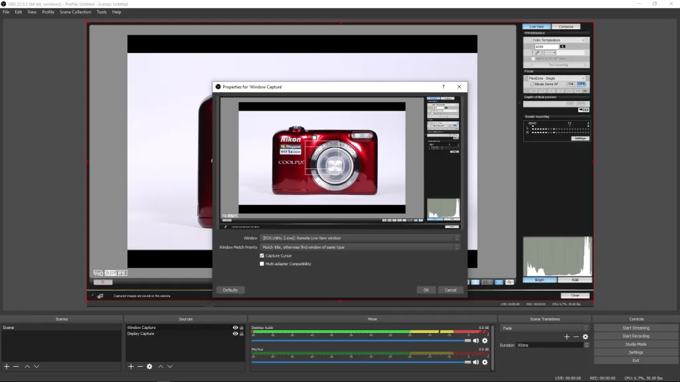Open the Tools menu
Viewport: 680px width, 382px height.
(101, 11)
